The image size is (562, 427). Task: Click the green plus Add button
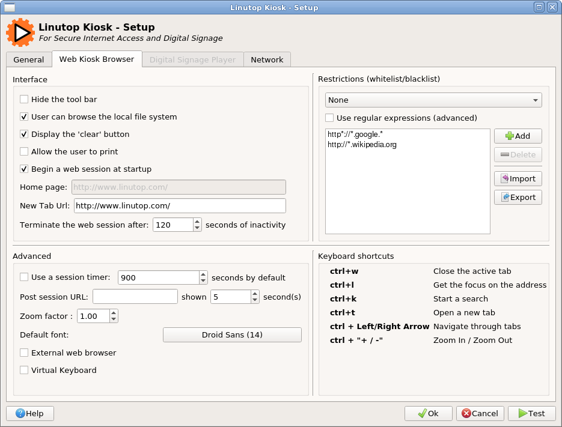[x=518, y=136]
